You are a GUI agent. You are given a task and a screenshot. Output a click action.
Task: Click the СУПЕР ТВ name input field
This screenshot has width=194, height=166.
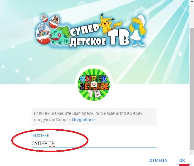click(94, 144)
